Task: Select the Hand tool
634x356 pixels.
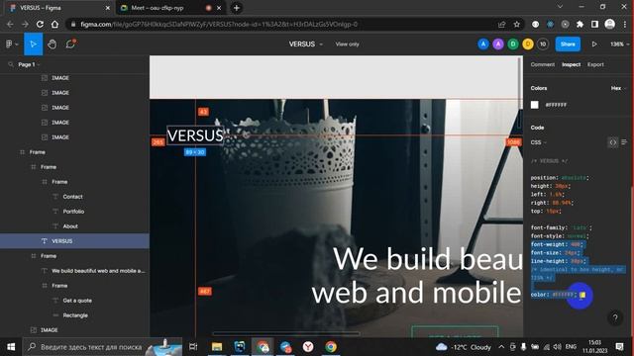Action: click(x=52, y=44)
